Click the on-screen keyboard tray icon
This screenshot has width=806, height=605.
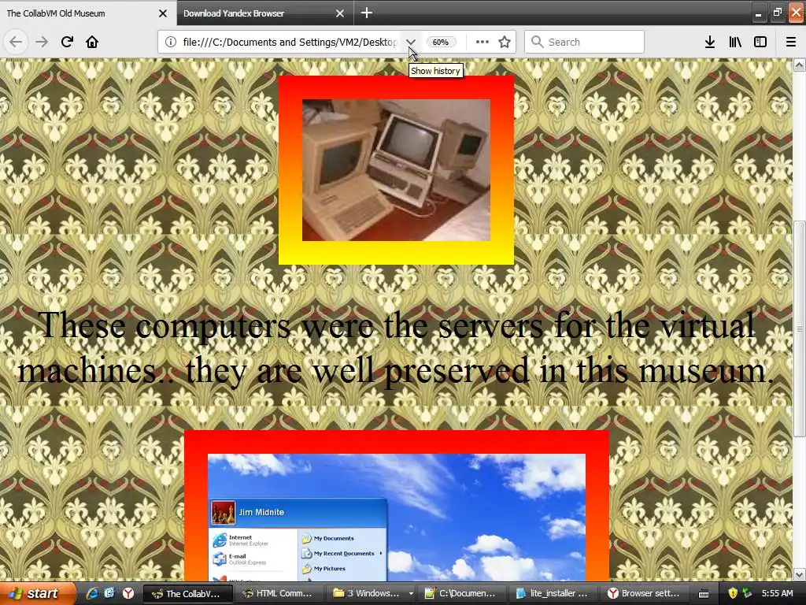coord(704,594)
